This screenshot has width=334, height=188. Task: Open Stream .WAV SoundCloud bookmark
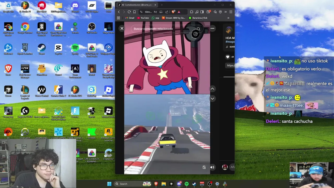tap(174, 18)
